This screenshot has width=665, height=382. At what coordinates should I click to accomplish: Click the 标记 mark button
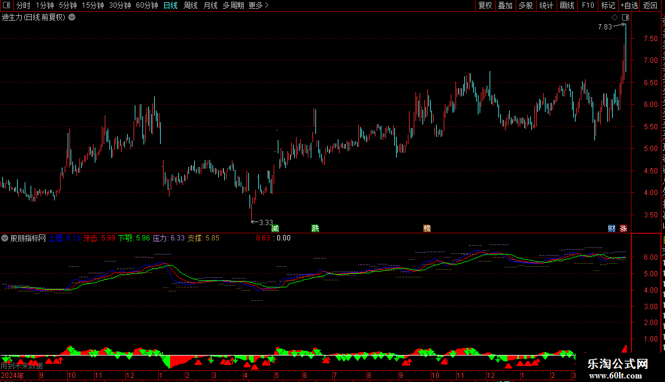click(608, 5)
